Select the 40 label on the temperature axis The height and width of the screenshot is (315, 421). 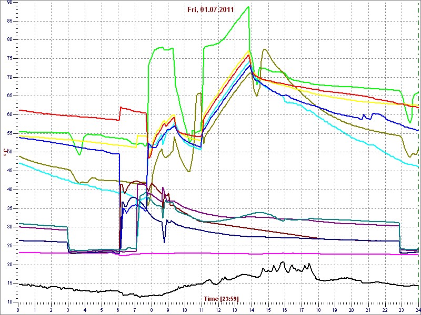[x=9, y=190]
